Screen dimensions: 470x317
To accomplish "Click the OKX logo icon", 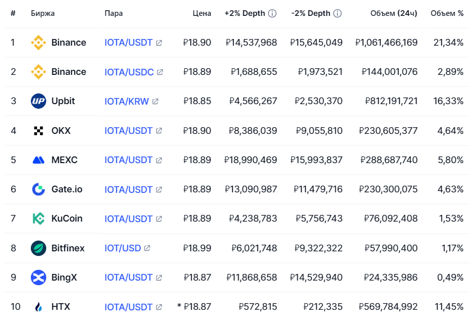I will tap(39, 131).
